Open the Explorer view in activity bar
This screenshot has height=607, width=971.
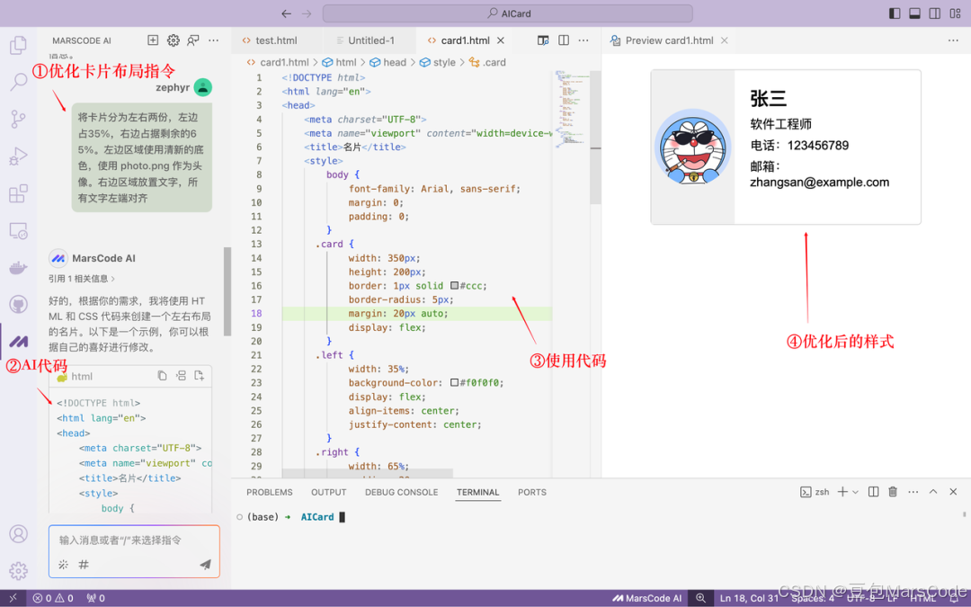pos(19,45)
